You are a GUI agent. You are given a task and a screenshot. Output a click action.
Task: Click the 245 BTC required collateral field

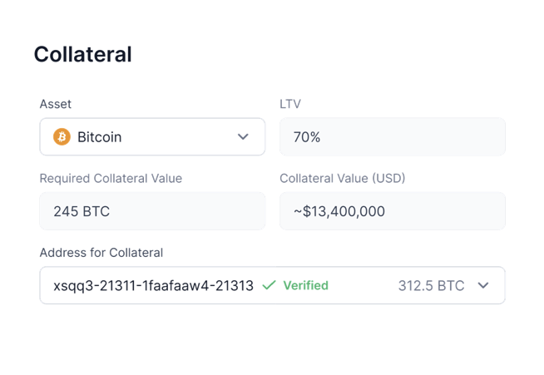(x=82, y=211)
